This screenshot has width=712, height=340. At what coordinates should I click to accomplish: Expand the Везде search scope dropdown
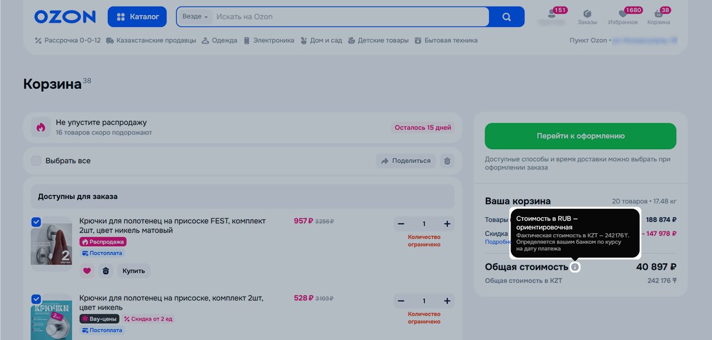[x=195, y=17]
